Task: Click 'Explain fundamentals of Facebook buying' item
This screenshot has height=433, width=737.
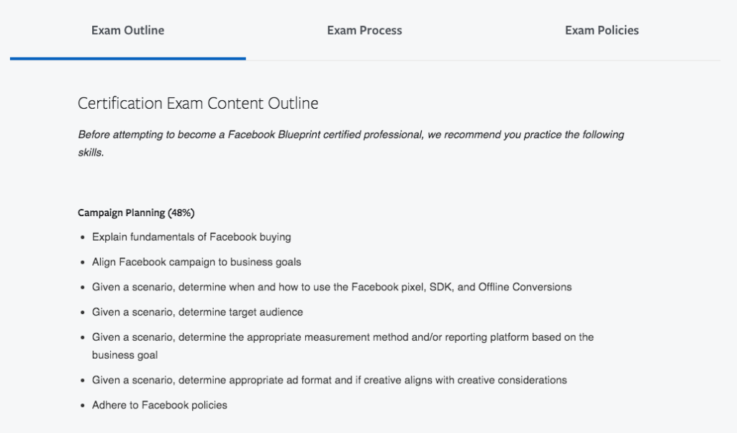Action: pos(191,237)
